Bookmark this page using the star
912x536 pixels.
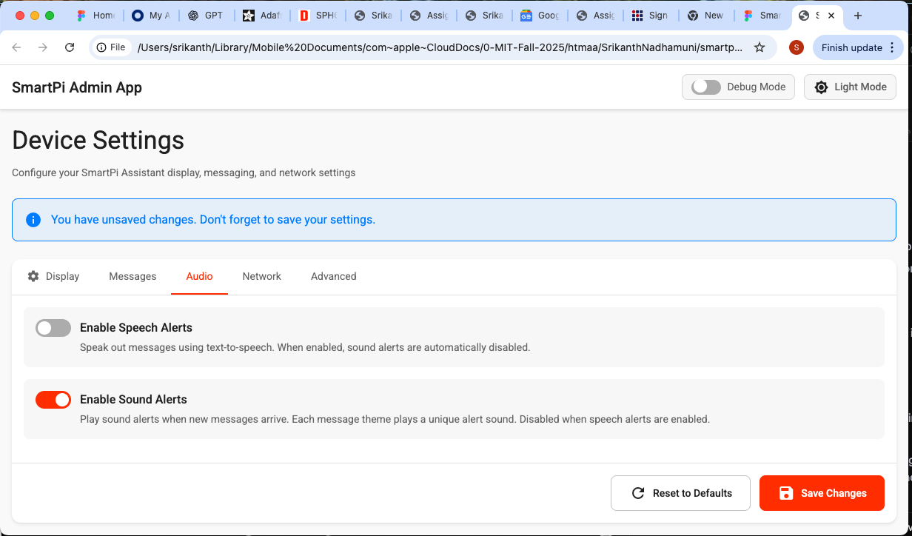(760, 47)
